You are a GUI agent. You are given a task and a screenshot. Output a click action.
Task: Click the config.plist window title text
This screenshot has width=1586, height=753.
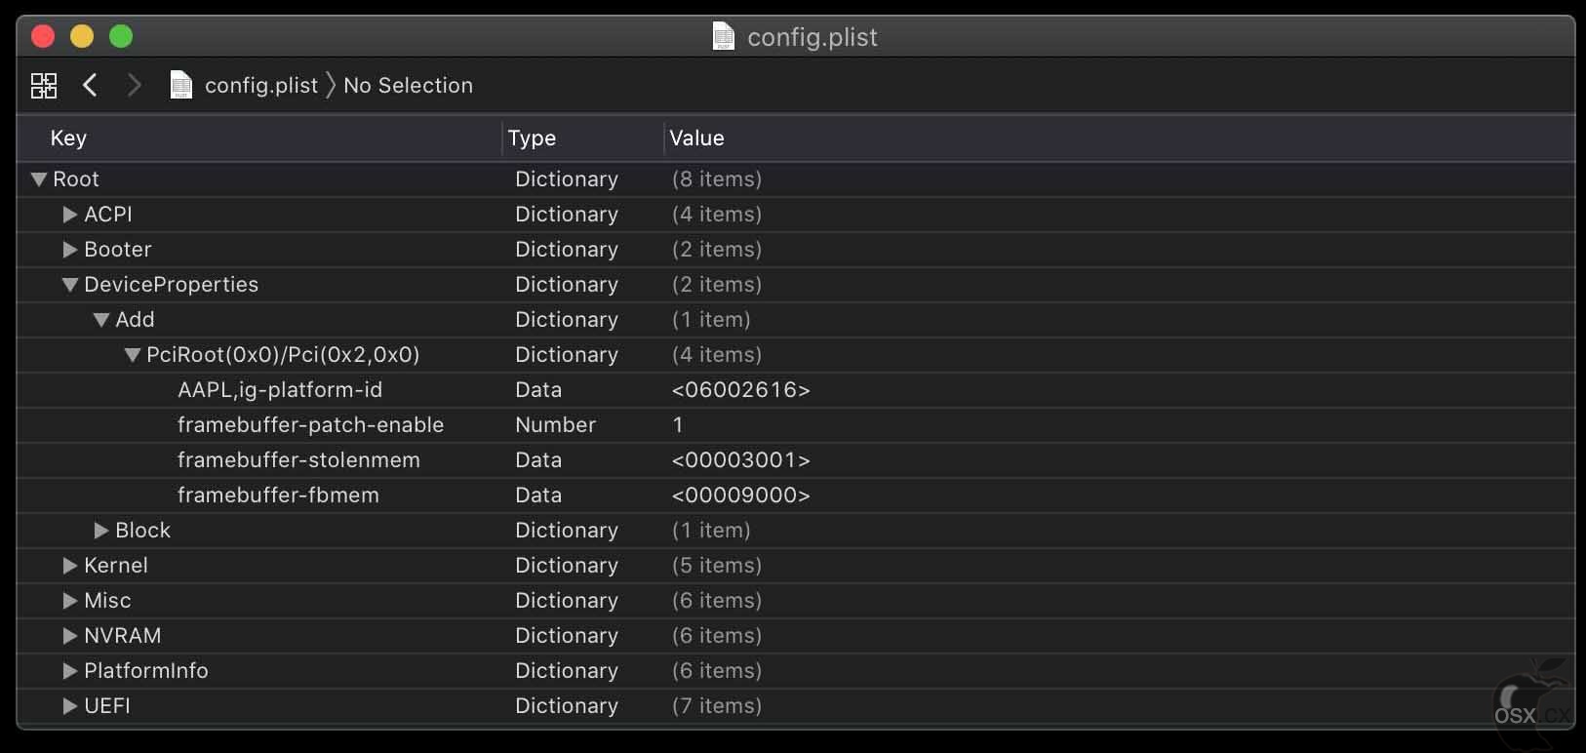tap(813, 37)
